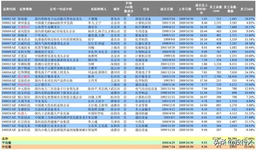Screen dimensions: 257x150
Task: Select the 行业 column header
Action: (146, 9)
